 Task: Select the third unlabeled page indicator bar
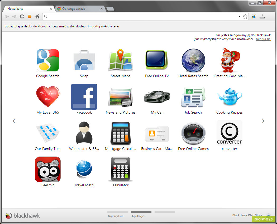(x=165, y=212)
